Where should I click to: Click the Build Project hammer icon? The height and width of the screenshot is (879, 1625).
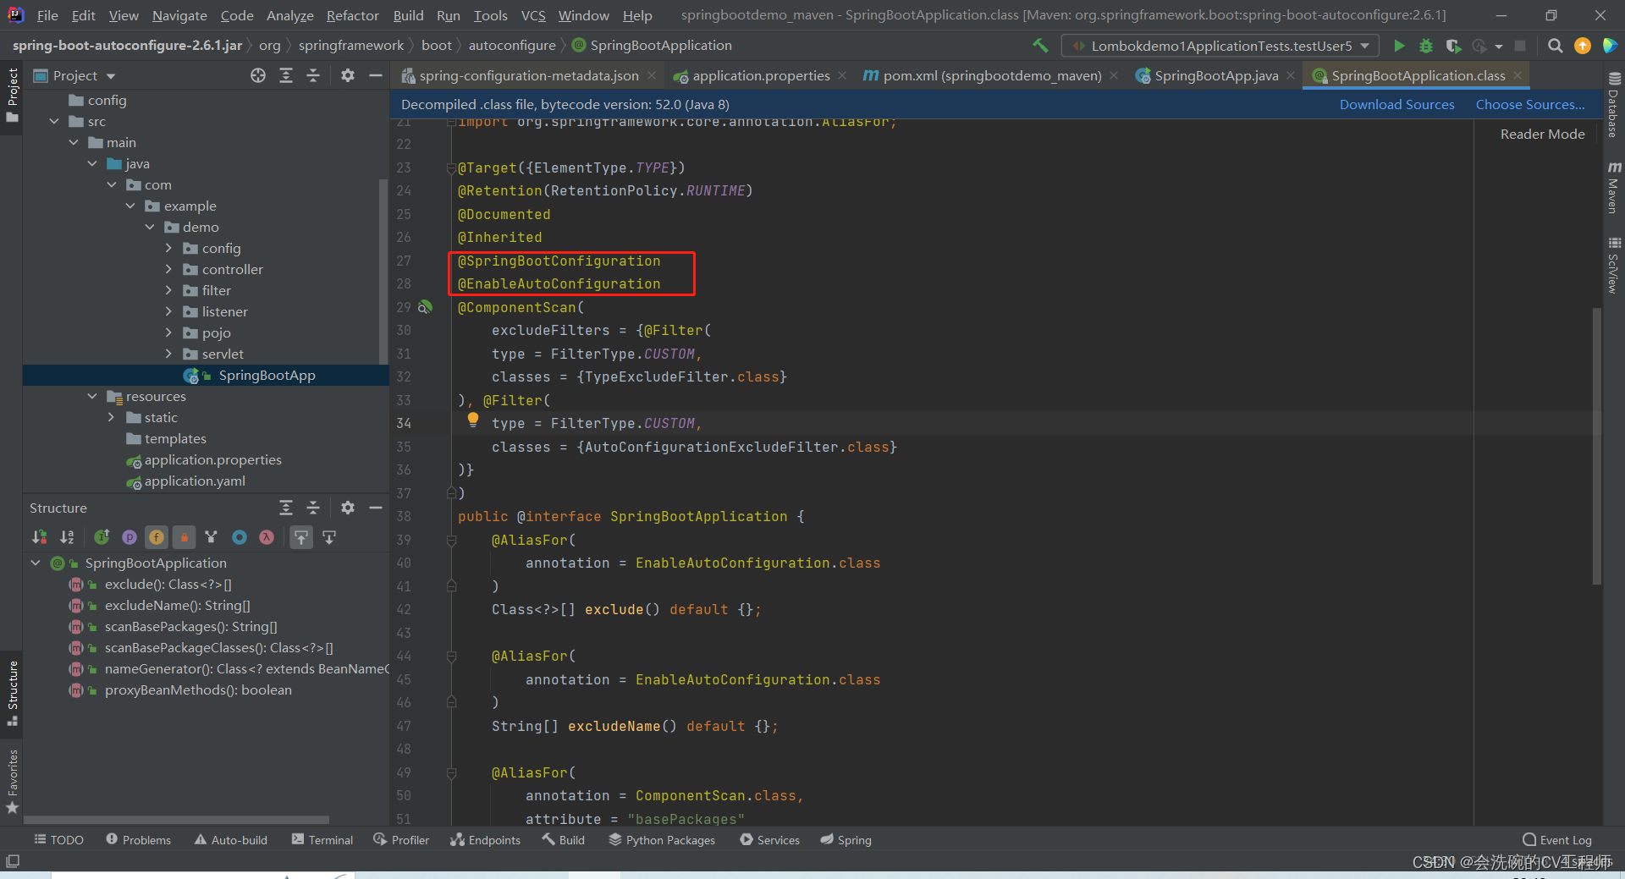click(x=1040, y=46)
